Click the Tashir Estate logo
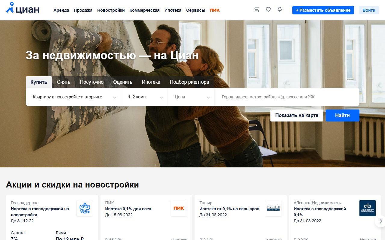 click(x=273, y=208)
